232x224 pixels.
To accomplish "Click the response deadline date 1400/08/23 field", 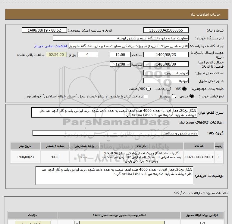I will click(x=166, y=54).
